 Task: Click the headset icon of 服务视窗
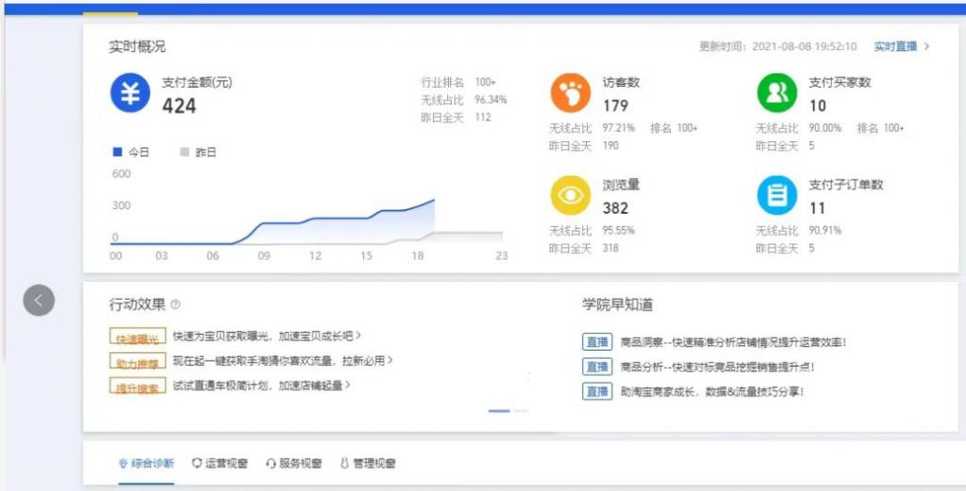point(271,464)
